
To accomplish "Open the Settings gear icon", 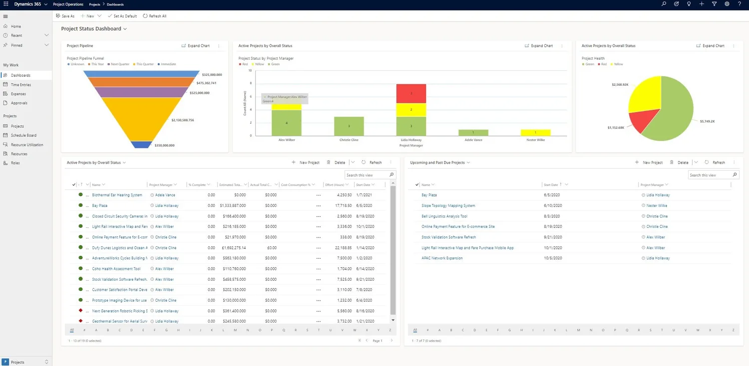I will (727, 4).
